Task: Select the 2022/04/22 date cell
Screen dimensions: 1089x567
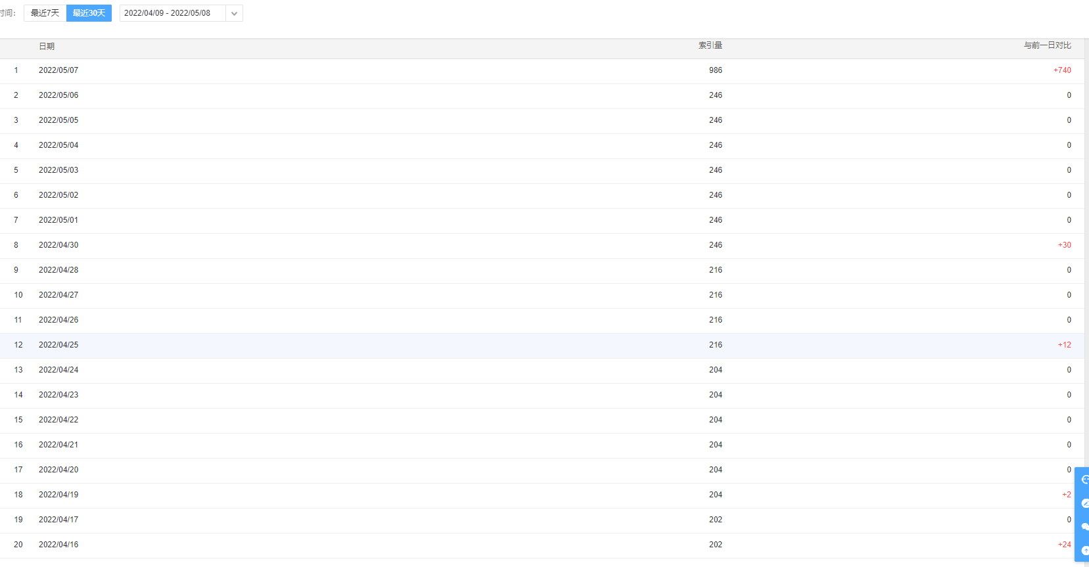Action: [58, 420]
